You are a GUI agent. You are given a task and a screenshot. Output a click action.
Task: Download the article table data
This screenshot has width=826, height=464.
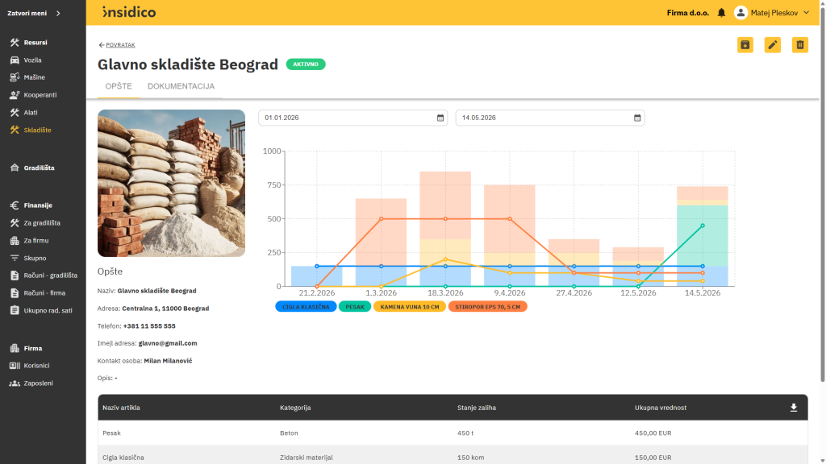click(x=794, y=408)
